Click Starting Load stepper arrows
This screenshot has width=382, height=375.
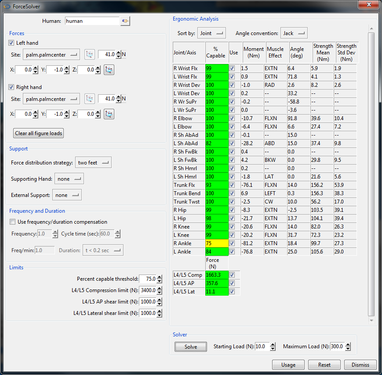tap(273, 346)
